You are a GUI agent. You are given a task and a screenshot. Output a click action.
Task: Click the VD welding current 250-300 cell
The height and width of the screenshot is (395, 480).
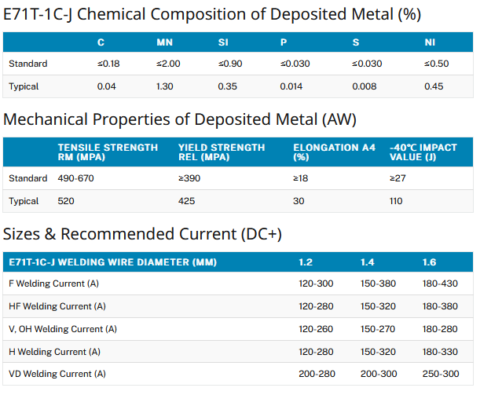tap(440, 374)
